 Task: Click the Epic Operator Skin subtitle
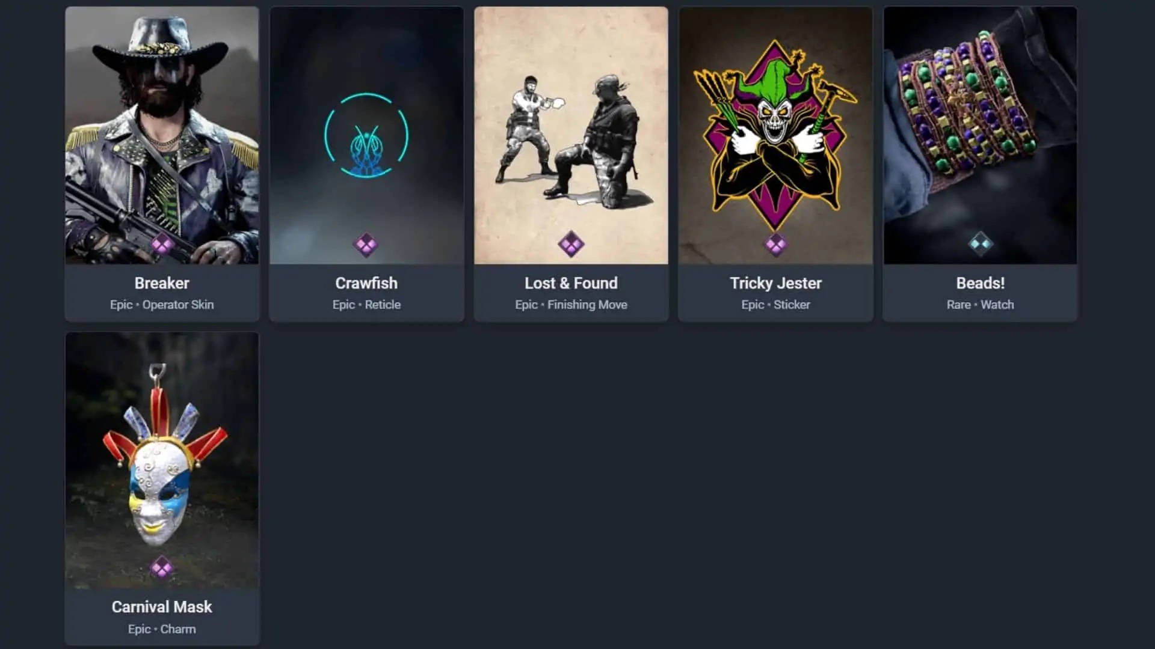click(x=162, y=305)
